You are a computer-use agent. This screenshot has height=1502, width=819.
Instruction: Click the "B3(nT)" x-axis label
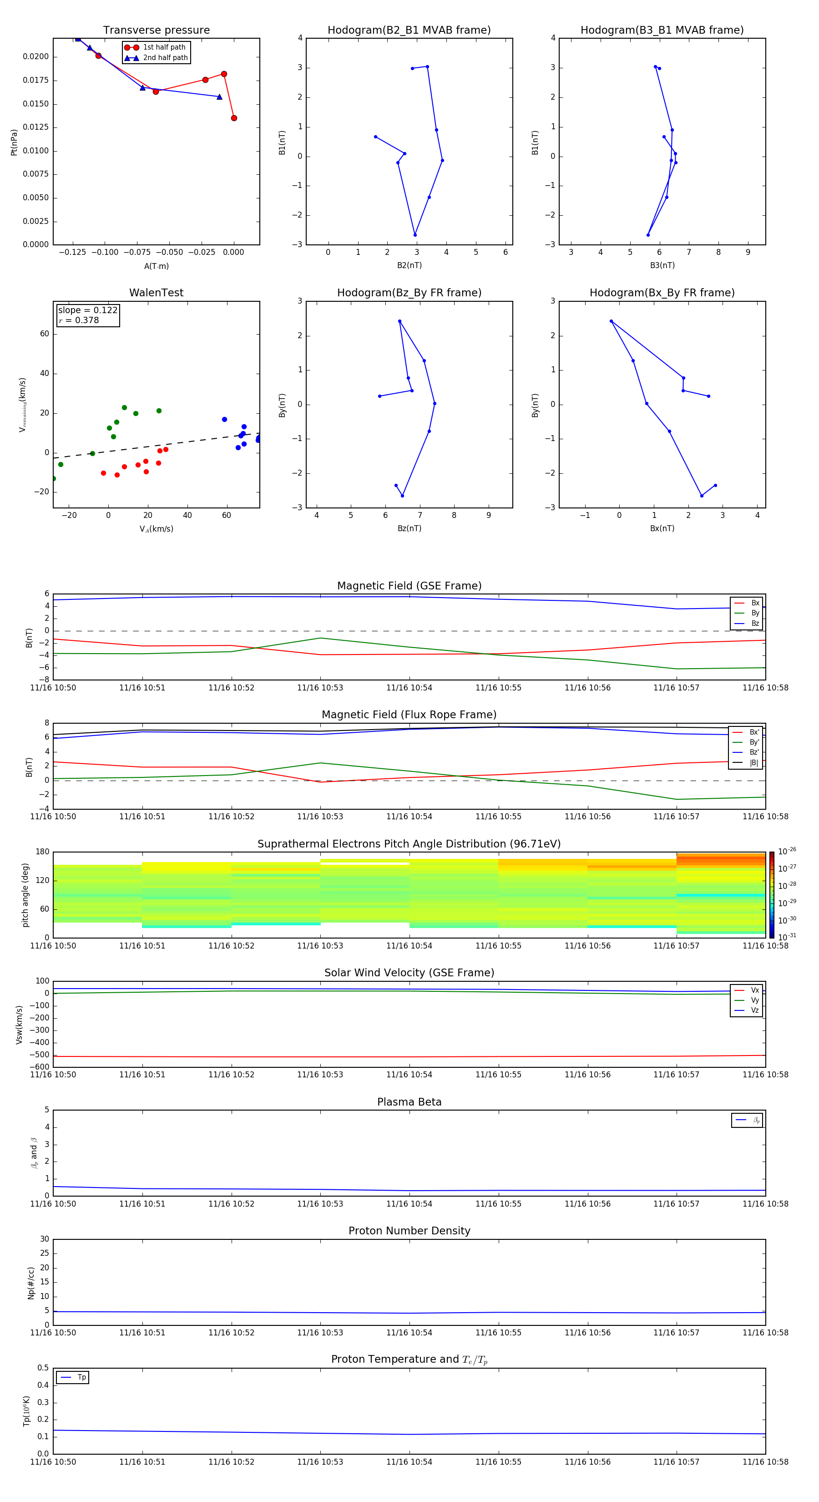tap(662, 265)
